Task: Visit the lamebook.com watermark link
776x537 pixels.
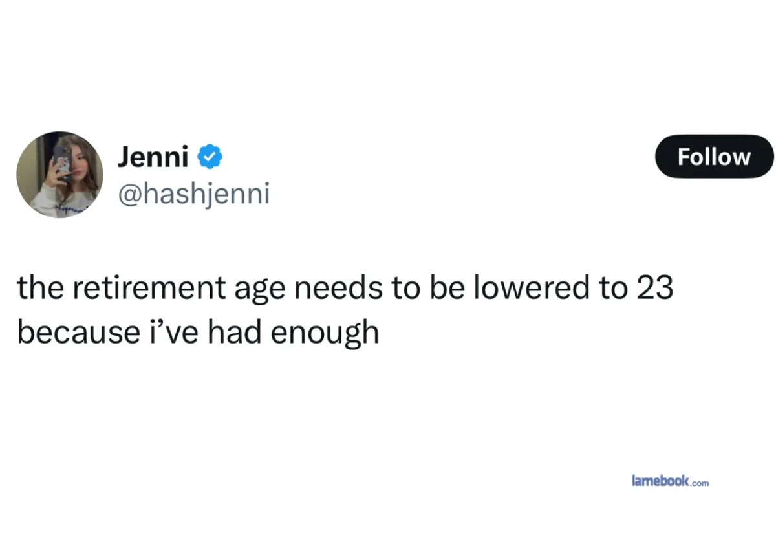Action: pyautogui.click(x=670, y=481)
